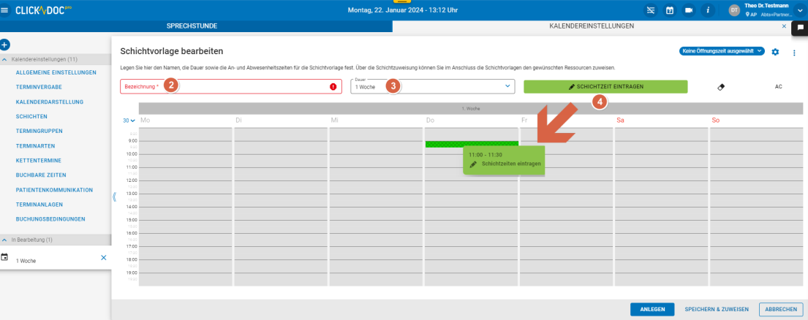Viewport: 808px width, 320px height.
Task: Expand the Dauer '1 Woche' dropdown
Action: (508, 86)
